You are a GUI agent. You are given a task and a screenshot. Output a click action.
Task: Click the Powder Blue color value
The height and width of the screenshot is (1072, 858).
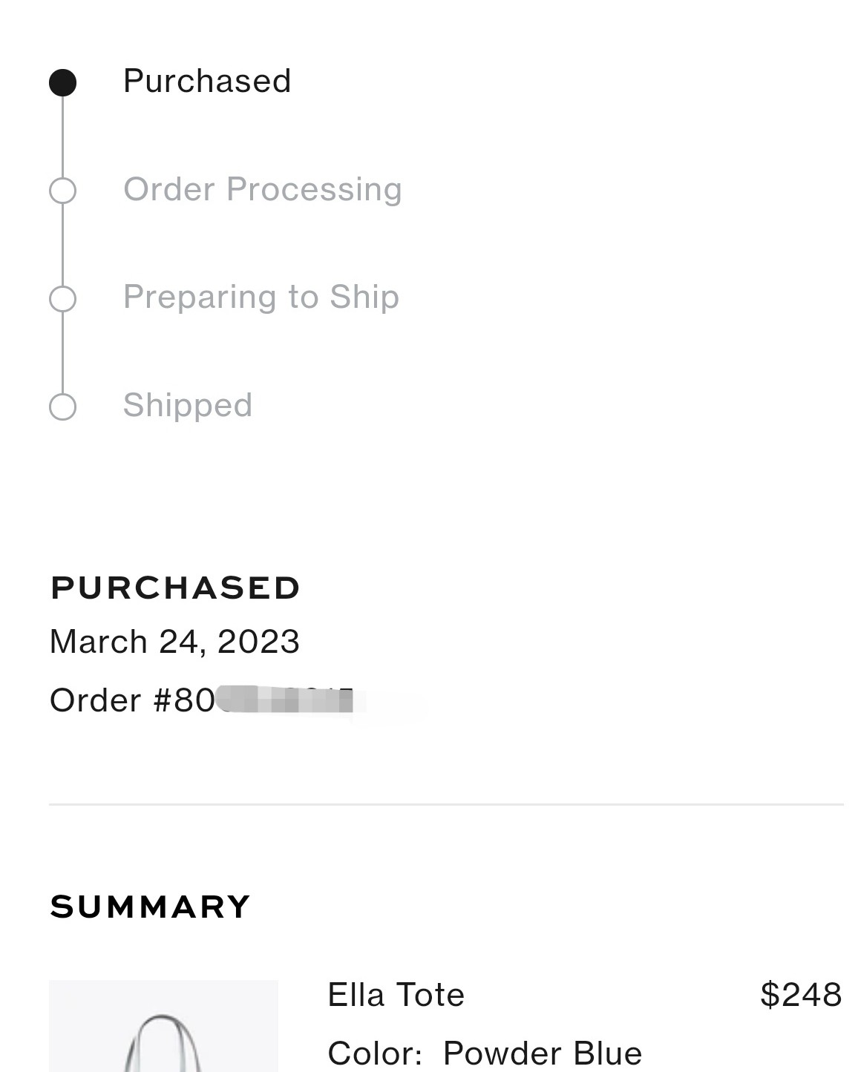pos(543,1053)
